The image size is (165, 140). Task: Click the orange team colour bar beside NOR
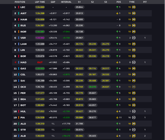coord(19,32)
